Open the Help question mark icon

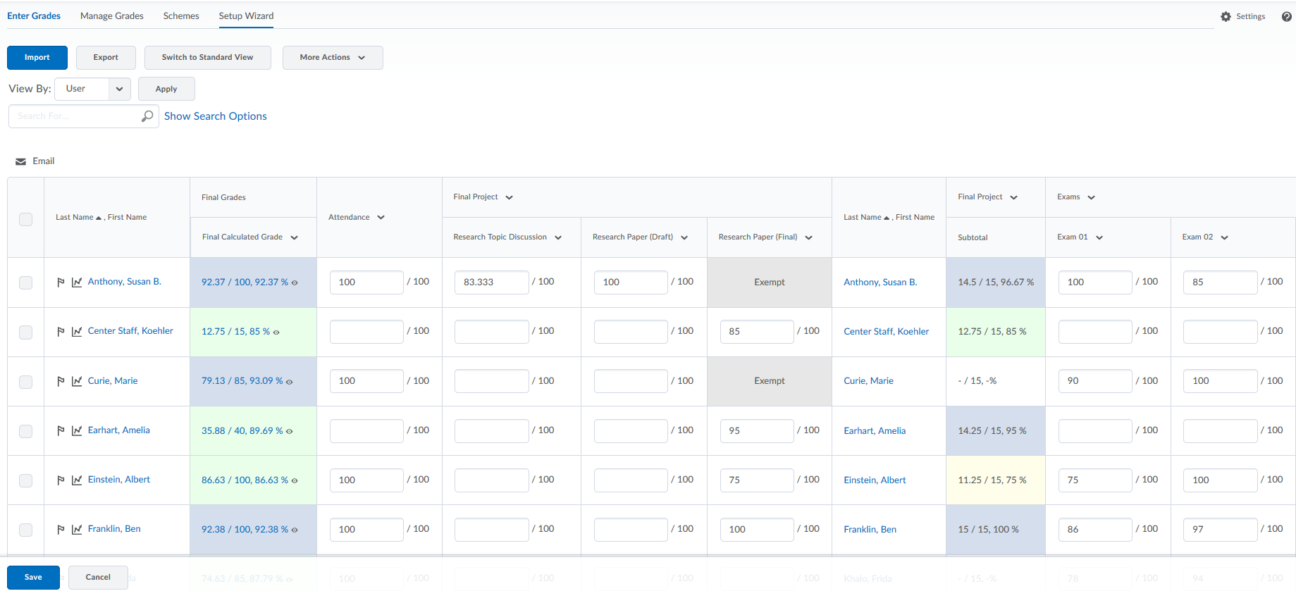tap(1286, 16)
